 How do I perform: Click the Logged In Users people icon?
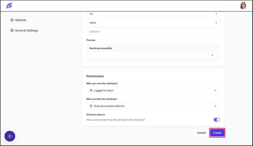(x=91, y=90)
